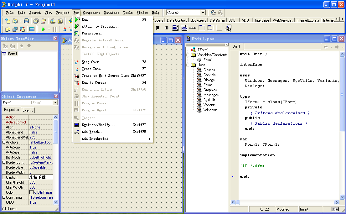
Task: Click the View Unit toolbar icon
Action: pos(8,29)
